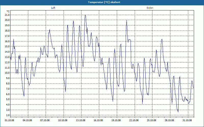Click the 10,0 y-axis value
This screenshot has height=127, width=204.
[7, 73]
